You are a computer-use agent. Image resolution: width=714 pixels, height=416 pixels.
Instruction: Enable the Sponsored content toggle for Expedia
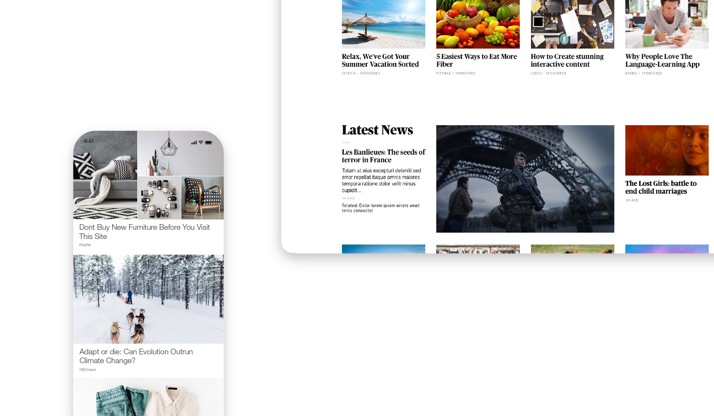370,73
